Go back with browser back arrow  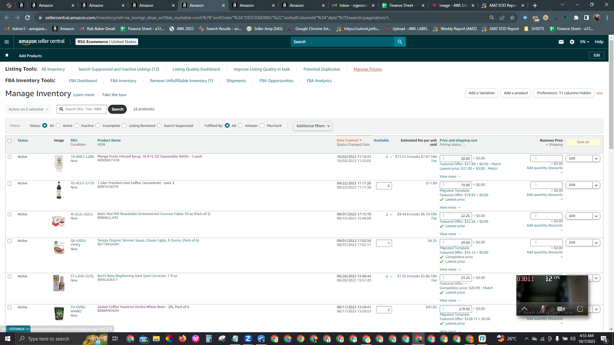(7, 18)
